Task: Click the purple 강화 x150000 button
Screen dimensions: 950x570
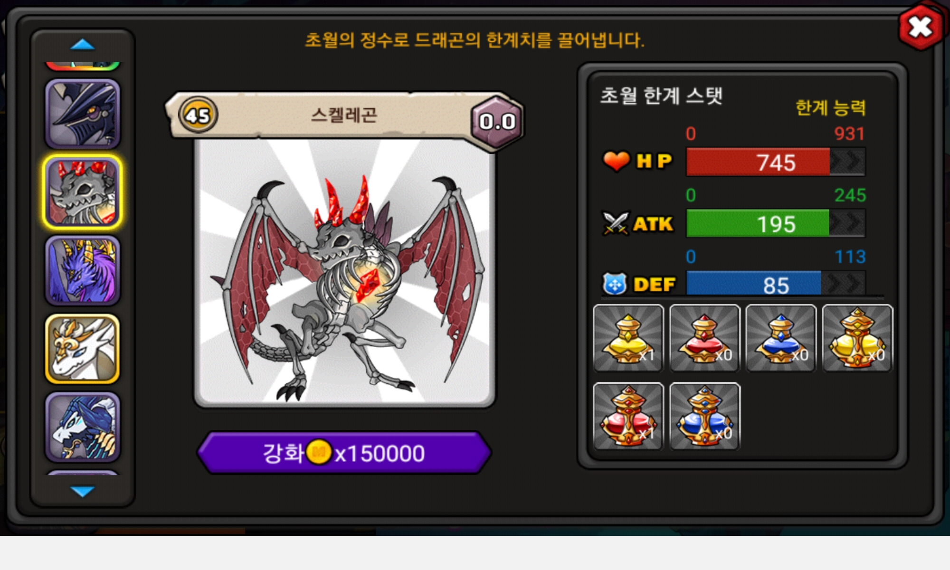Action: coord(344,453)
